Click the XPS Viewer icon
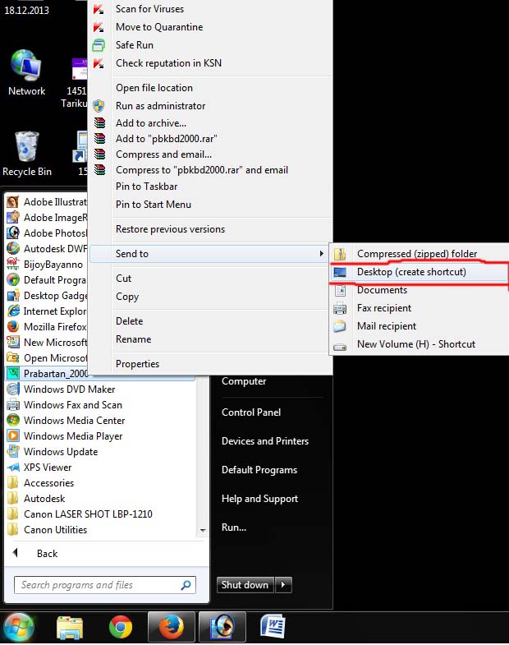 tap(13, 467)
